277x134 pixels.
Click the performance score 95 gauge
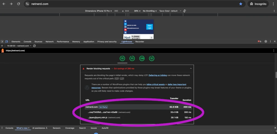[x=122, y=58]
